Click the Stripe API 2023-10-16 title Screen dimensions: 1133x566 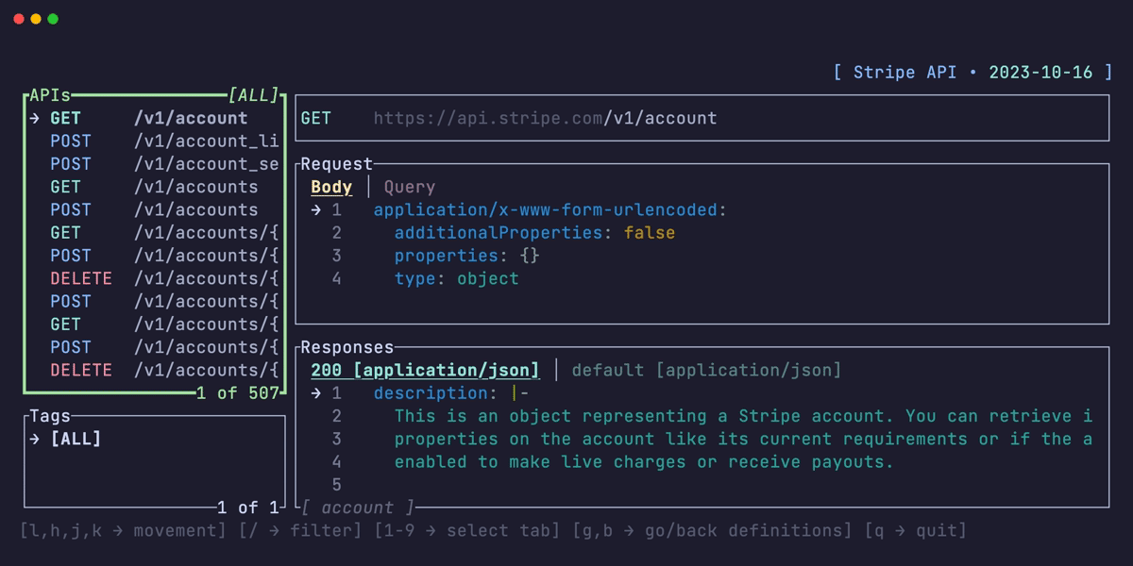pyautogui.click(x=972, y=73)
